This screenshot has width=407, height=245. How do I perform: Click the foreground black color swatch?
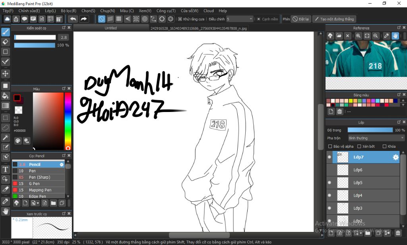coord(17,98)
